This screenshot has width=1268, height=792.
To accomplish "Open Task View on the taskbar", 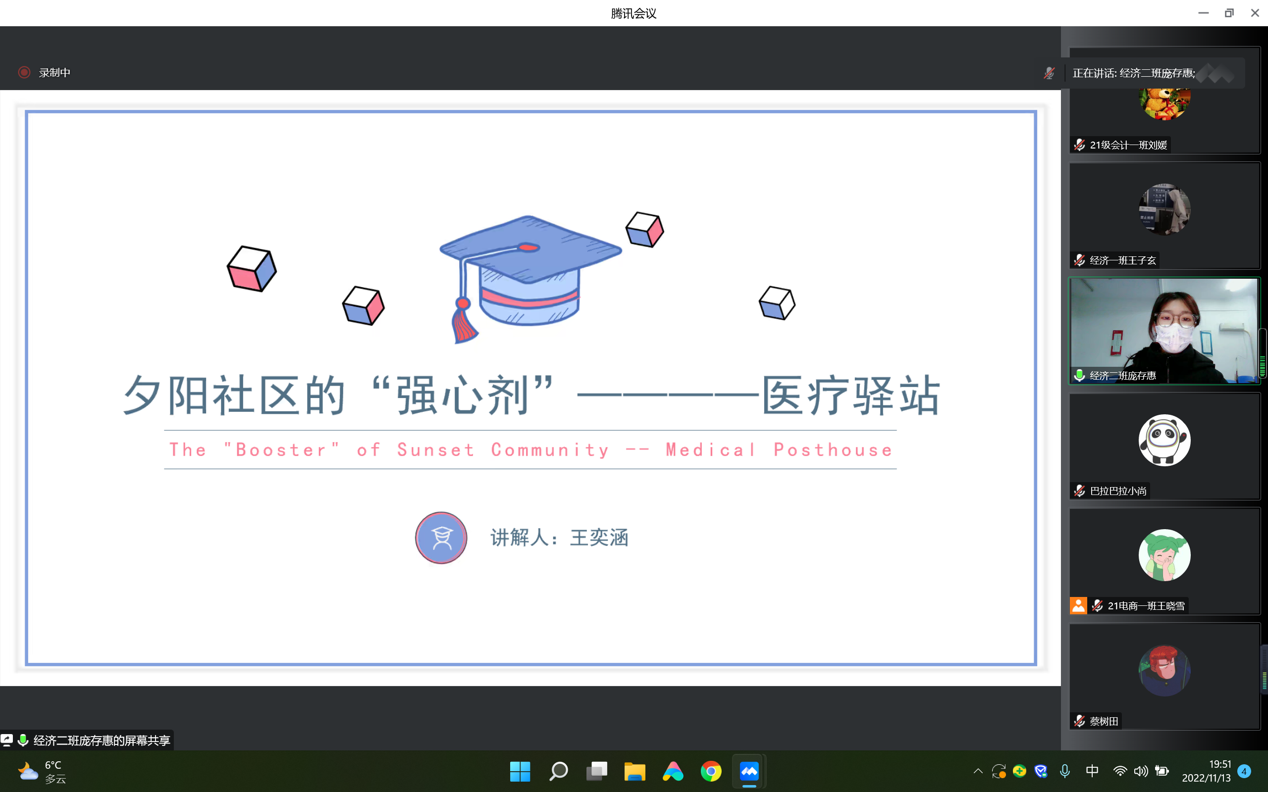I will 596,771.
